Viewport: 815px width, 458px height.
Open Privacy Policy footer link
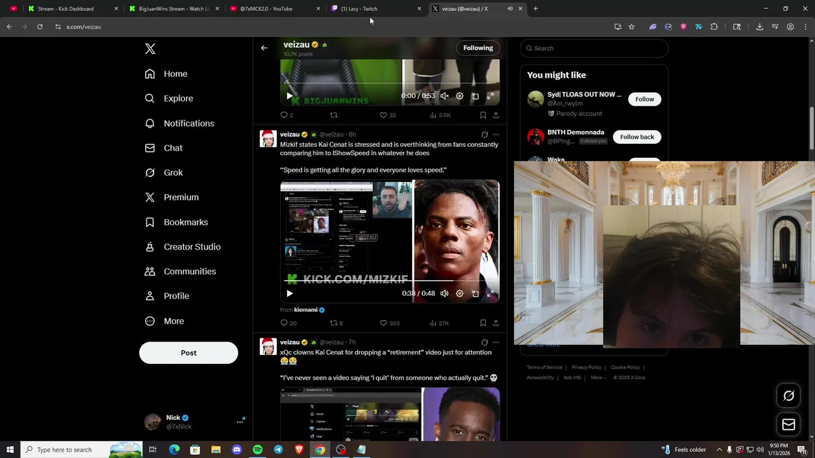(x=586, y=367)
